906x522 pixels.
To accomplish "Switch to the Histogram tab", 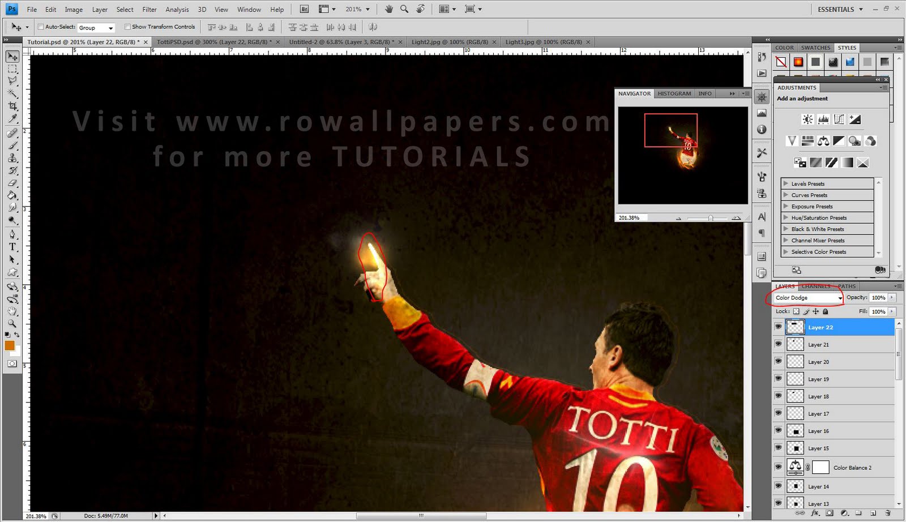I will point(674,93).
